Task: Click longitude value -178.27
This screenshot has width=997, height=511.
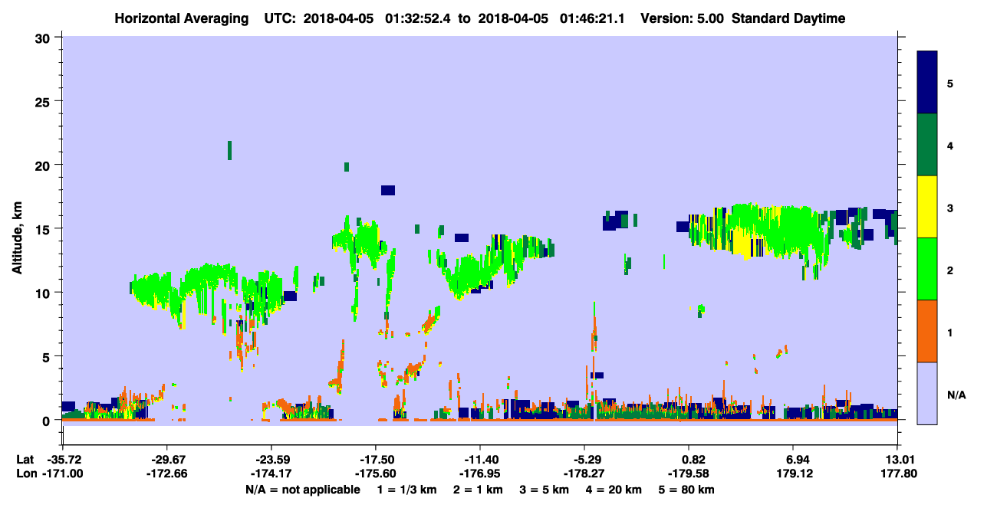Action: click(x=584, y=473)
